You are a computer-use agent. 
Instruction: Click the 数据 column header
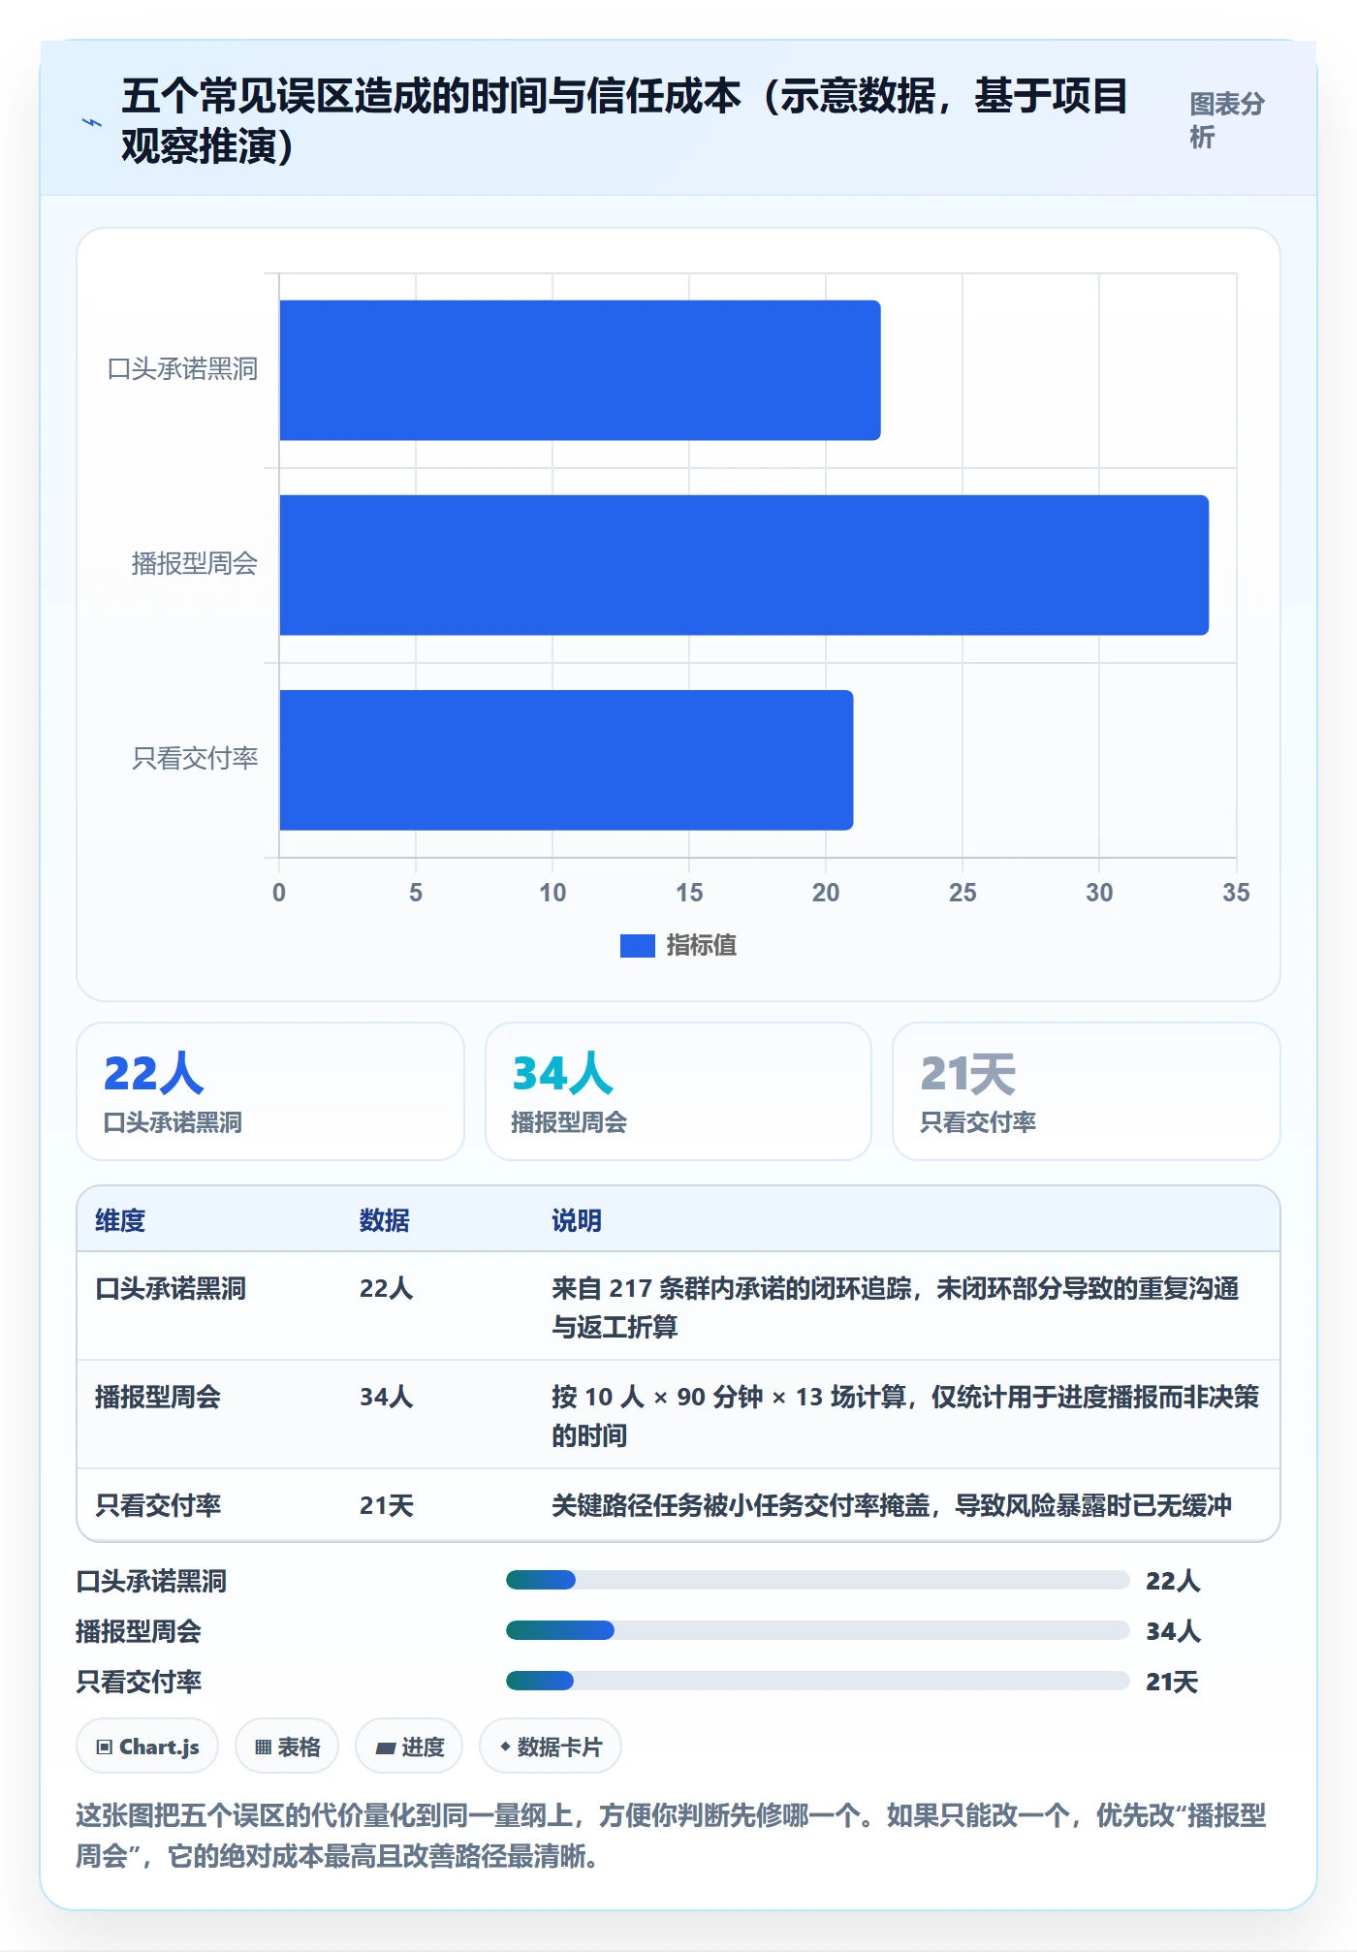(x=385, y=1220)
